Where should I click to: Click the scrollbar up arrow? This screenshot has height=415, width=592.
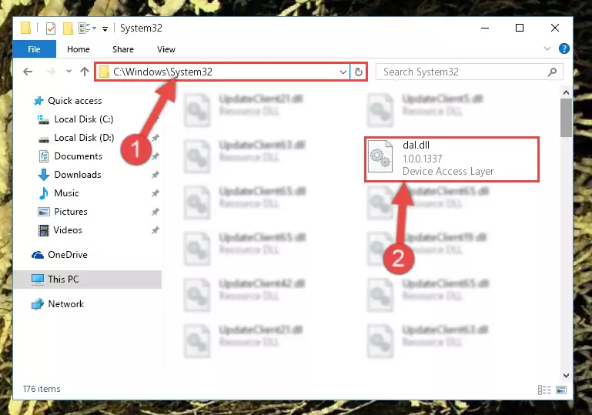click(x=566, y=92)
